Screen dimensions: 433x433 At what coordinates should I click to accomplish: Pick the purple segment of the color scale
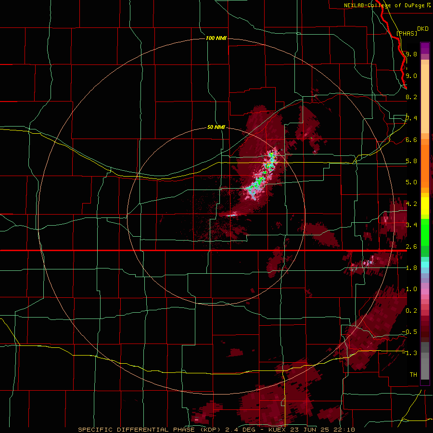[x=425, y=48]
